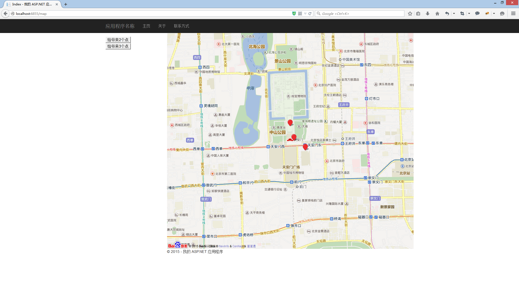Go to 主页 in the navbar
Screen dimensions: 519x281
pyautogui.click(x=147, y=26)
